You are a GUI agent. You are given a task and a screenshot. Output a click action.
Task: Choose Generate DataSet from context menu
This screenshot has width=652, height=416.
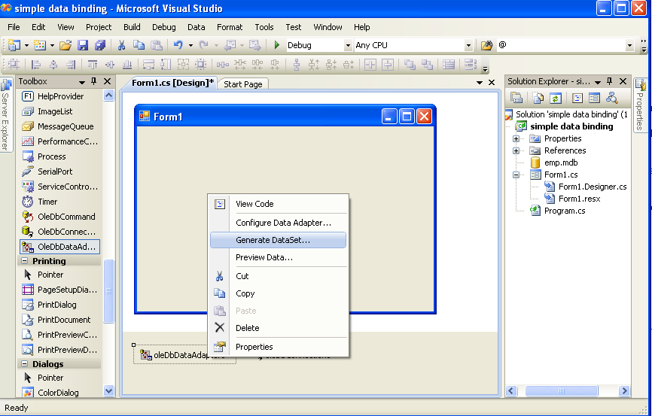point(278,240)
